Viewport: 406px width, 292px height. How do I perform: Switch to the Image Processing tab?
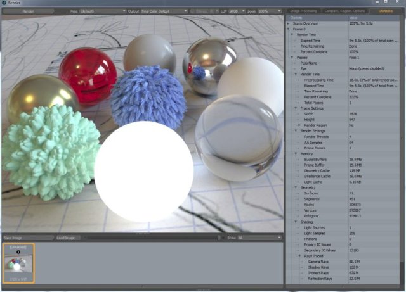pos(303,11)
